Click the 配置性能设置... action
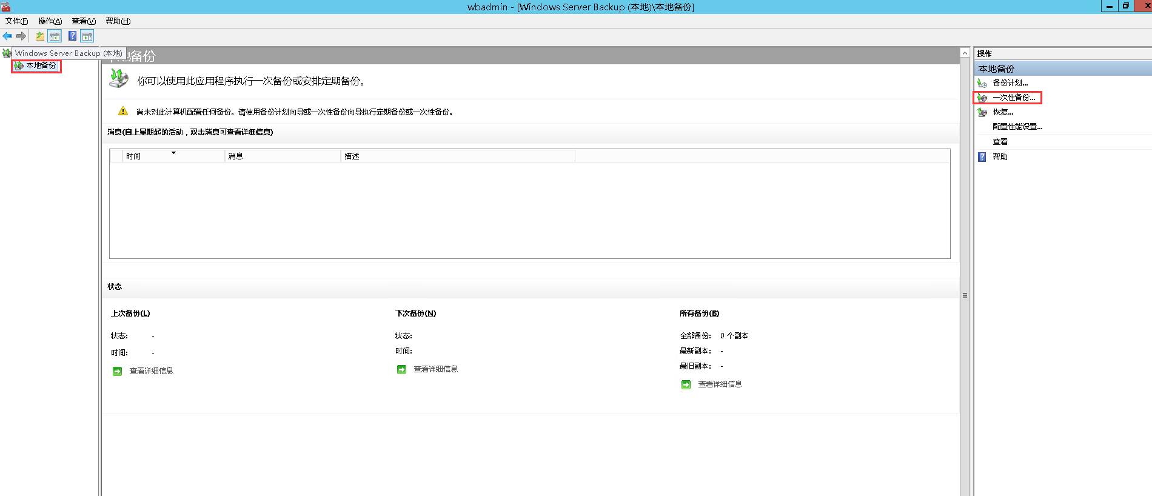 pyautogui.click(x=1017, y=127)
